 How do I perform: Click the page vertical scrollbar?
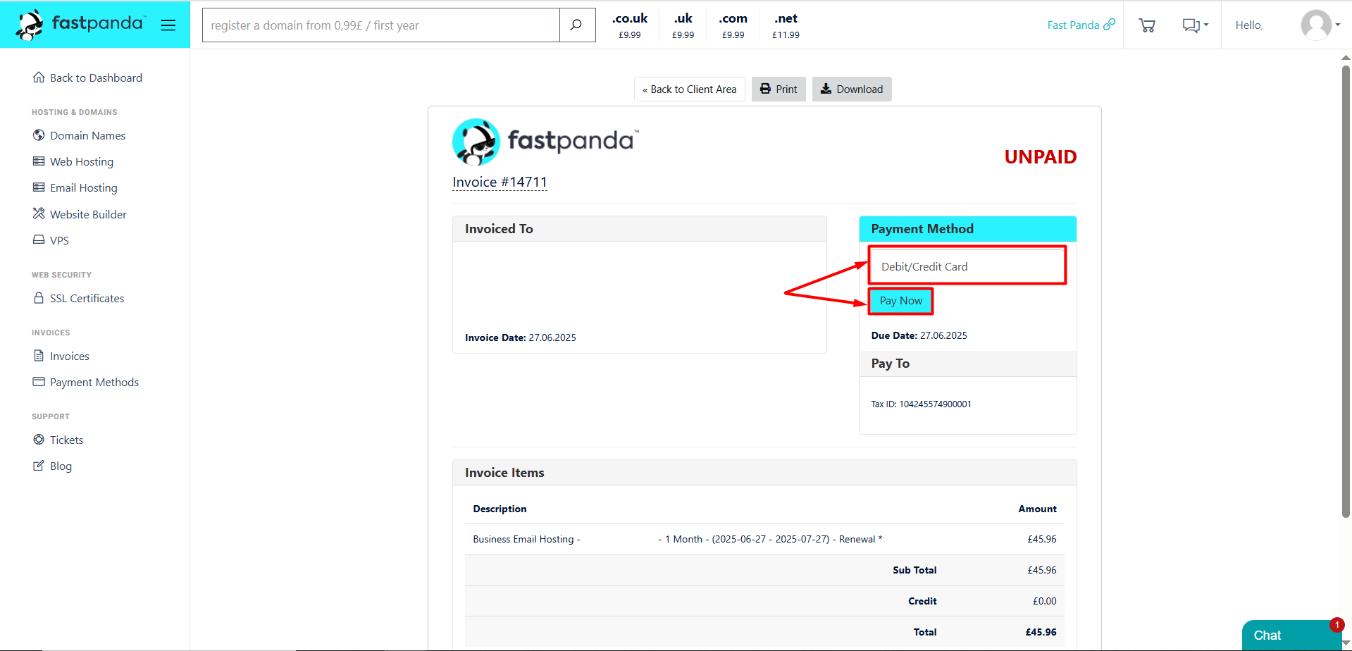pos(1346,292)
